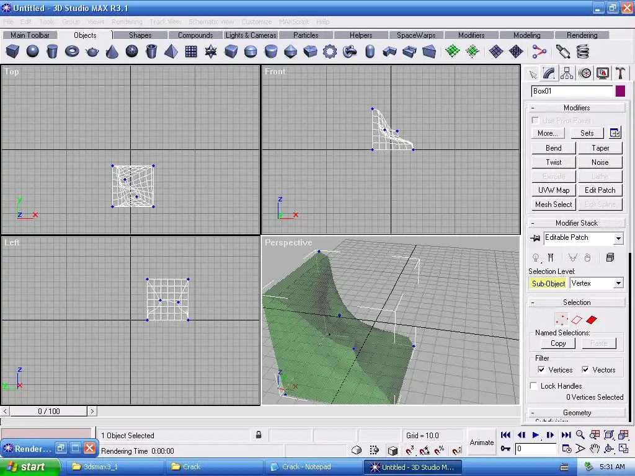Viewport: 635px width, 476px height.
Task: Uncheck the Vertices filter checkbox
Action: (x=541, y=369)
